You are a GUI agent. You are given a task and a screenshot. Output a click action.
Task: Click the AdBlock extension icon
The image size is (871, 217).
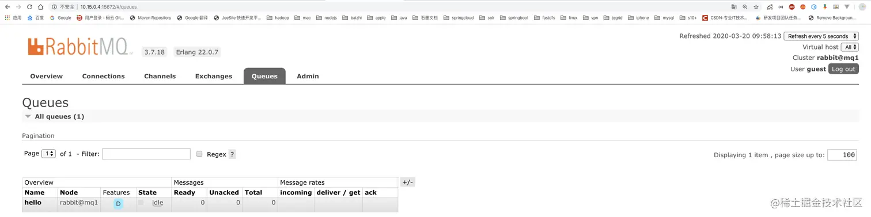[792, 7]
